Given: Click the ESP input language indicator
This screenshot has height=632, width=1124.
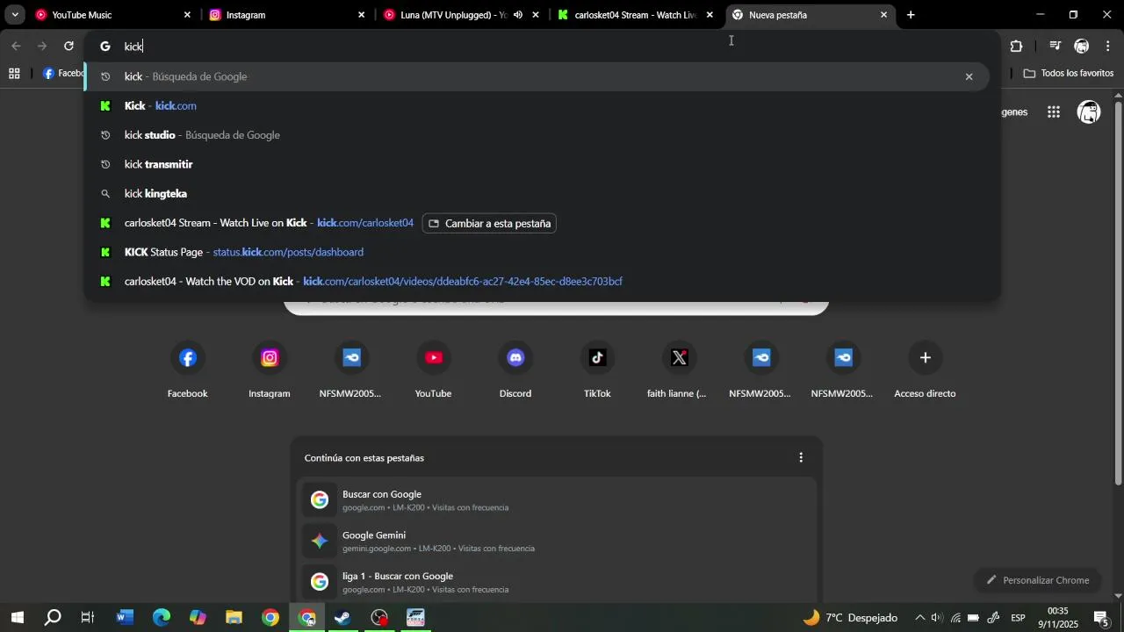Looking at the screenshot, I should pyautogui.click(x=1018, y=618).
